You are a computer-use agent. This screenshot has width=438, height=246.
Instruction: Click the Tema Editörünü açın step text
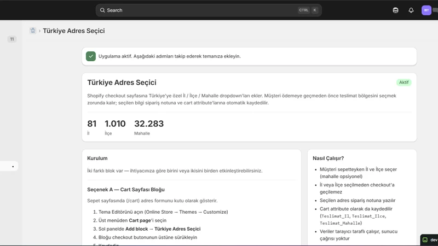(x=163, y=212)
